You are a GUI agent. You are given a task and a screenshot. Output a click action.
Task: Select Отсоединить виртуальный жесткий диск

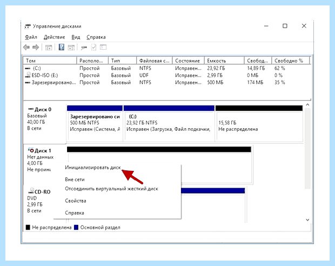pos(111,189)
